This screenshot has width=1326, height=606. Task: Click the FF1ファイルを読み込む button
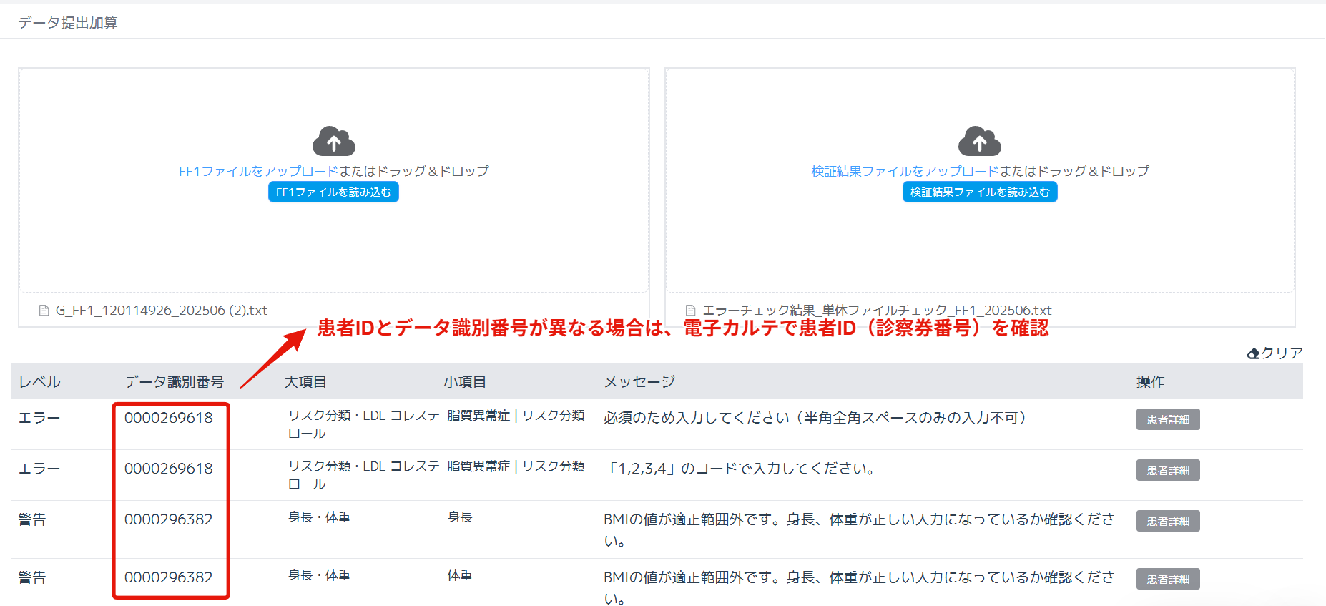(333, 192)
